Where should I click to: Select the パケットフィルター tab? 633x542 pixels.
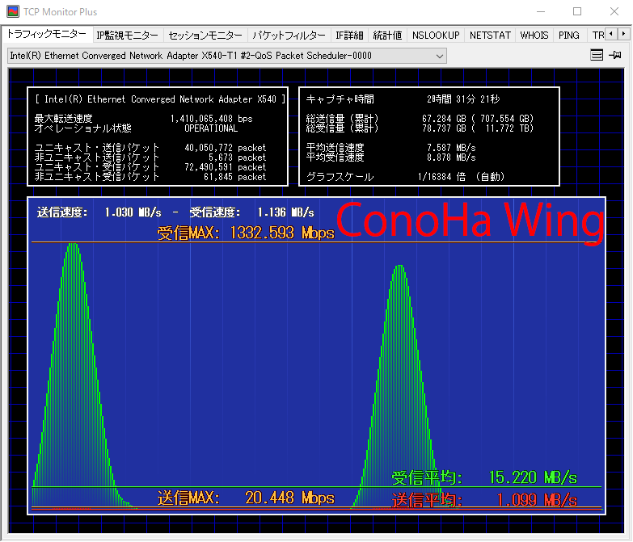[289, 36]
